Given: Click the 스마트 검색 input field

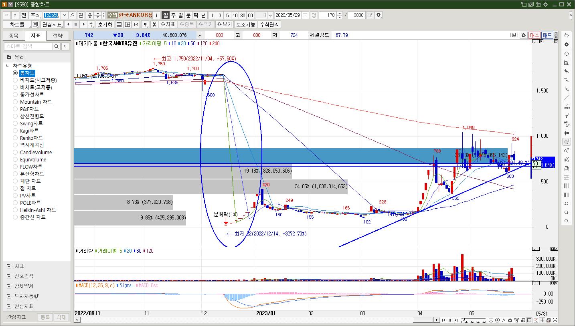Looking at the screenshot, I should (x=28, y=46).
